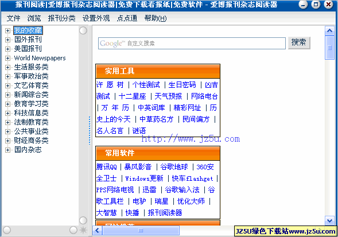This screenshot has width=338, height=237.
Task: Open the 暴风影音 link
Action: point(138,166)
